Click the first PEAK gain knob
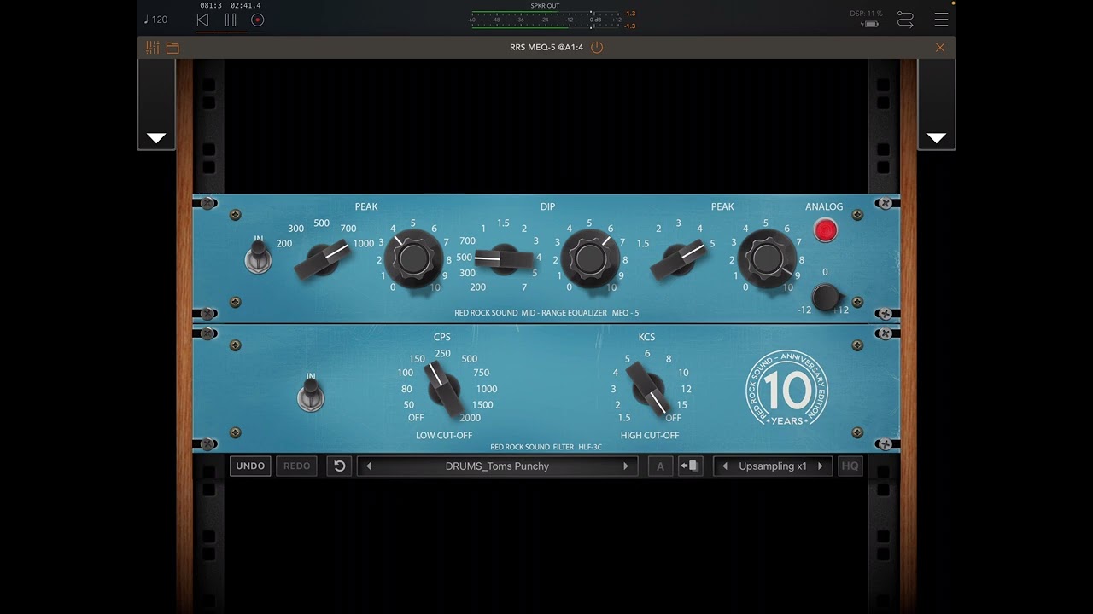 point(413,258)
